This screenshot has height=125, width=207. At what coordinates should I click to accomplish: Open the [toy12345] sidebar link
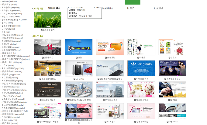[12, 68]
